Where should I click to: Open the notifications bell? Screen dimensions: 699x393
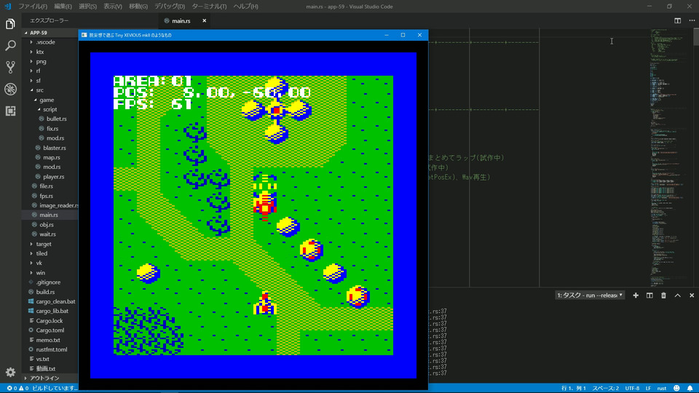[690, 388]
